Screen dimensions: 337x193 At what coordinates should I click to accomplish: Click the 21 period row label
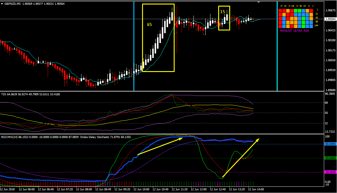[x=317, y=14]
